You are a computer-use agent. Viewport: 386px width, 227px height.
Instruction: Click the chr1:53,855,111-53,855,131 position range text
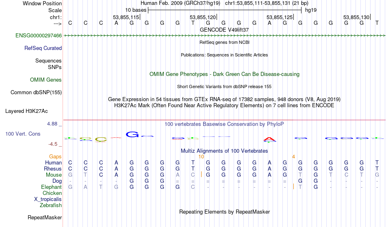pos(267,3)
